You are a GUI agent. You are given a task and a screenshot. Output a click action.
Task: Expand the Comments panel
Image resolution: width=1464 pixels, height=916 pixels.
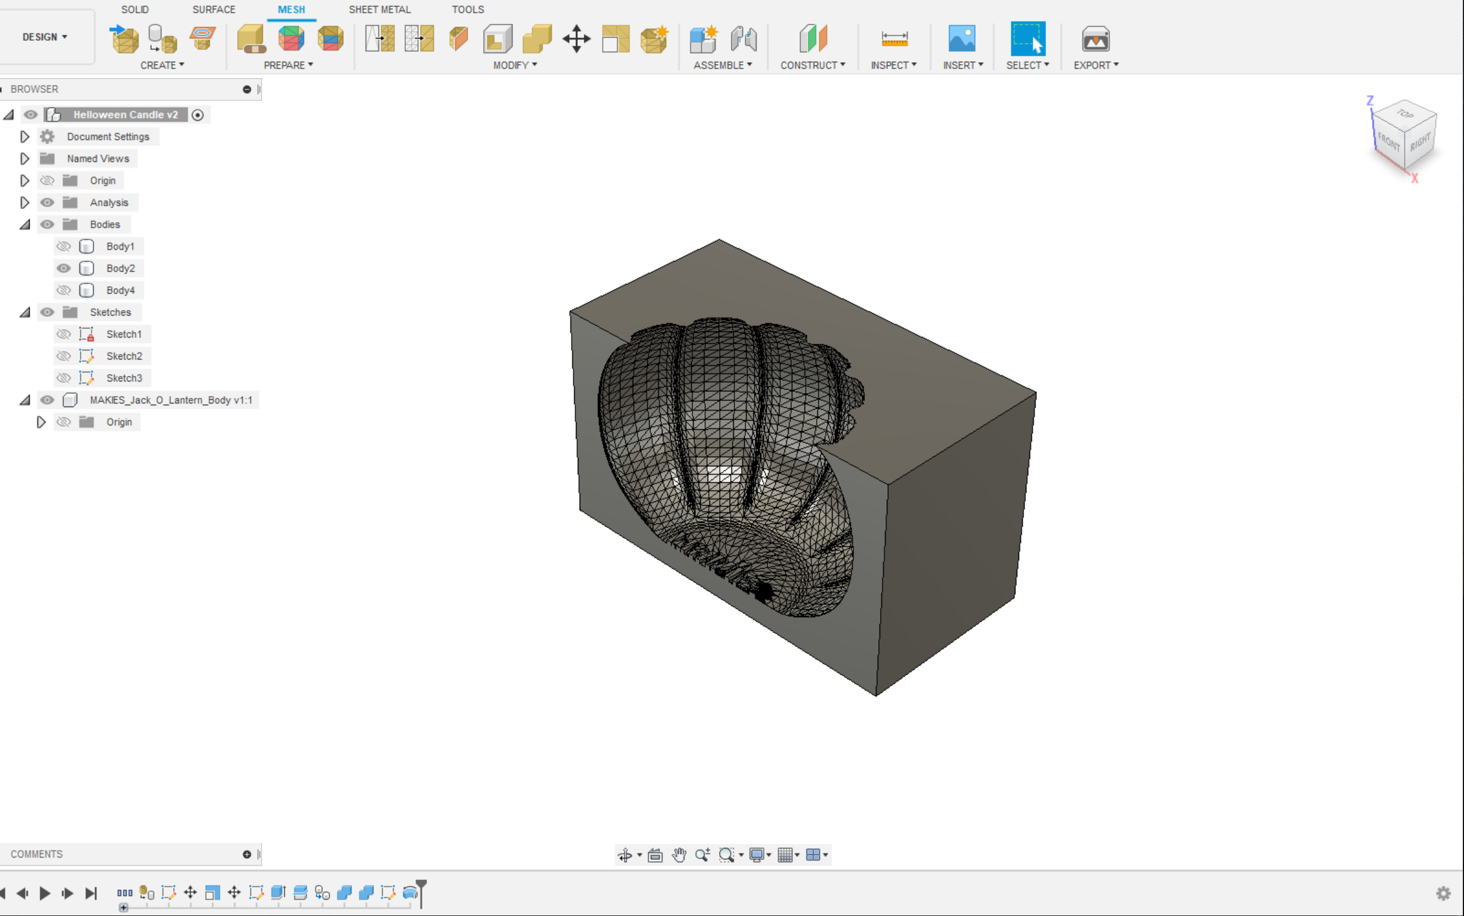point(247,854)
